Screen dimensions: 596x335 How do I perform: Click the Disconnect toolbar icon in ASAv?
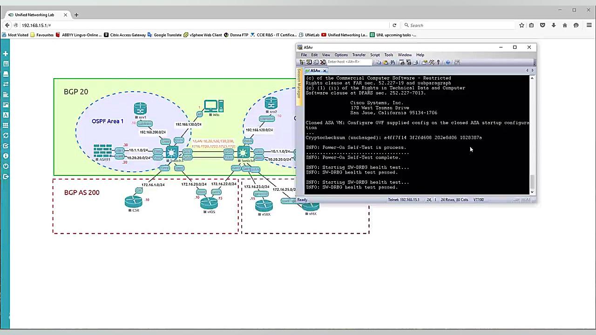(x=323, y=62)
